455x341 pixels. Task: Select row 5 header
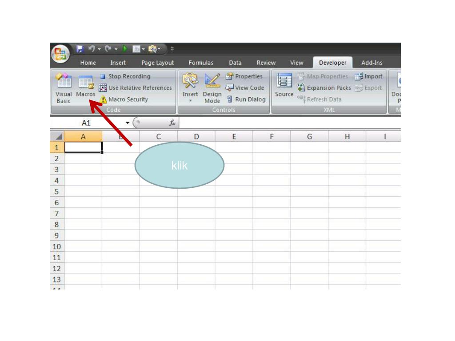(x=57, y=191)
